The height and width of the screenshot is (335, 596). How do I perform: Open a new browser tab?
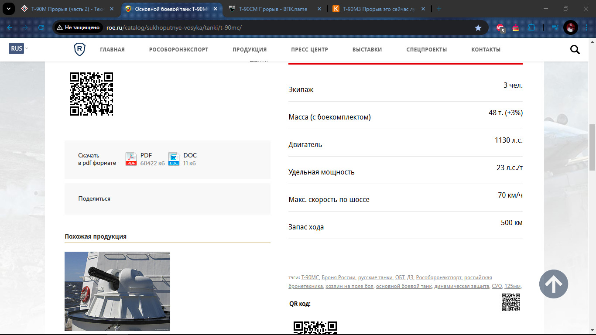pos(439,9)
